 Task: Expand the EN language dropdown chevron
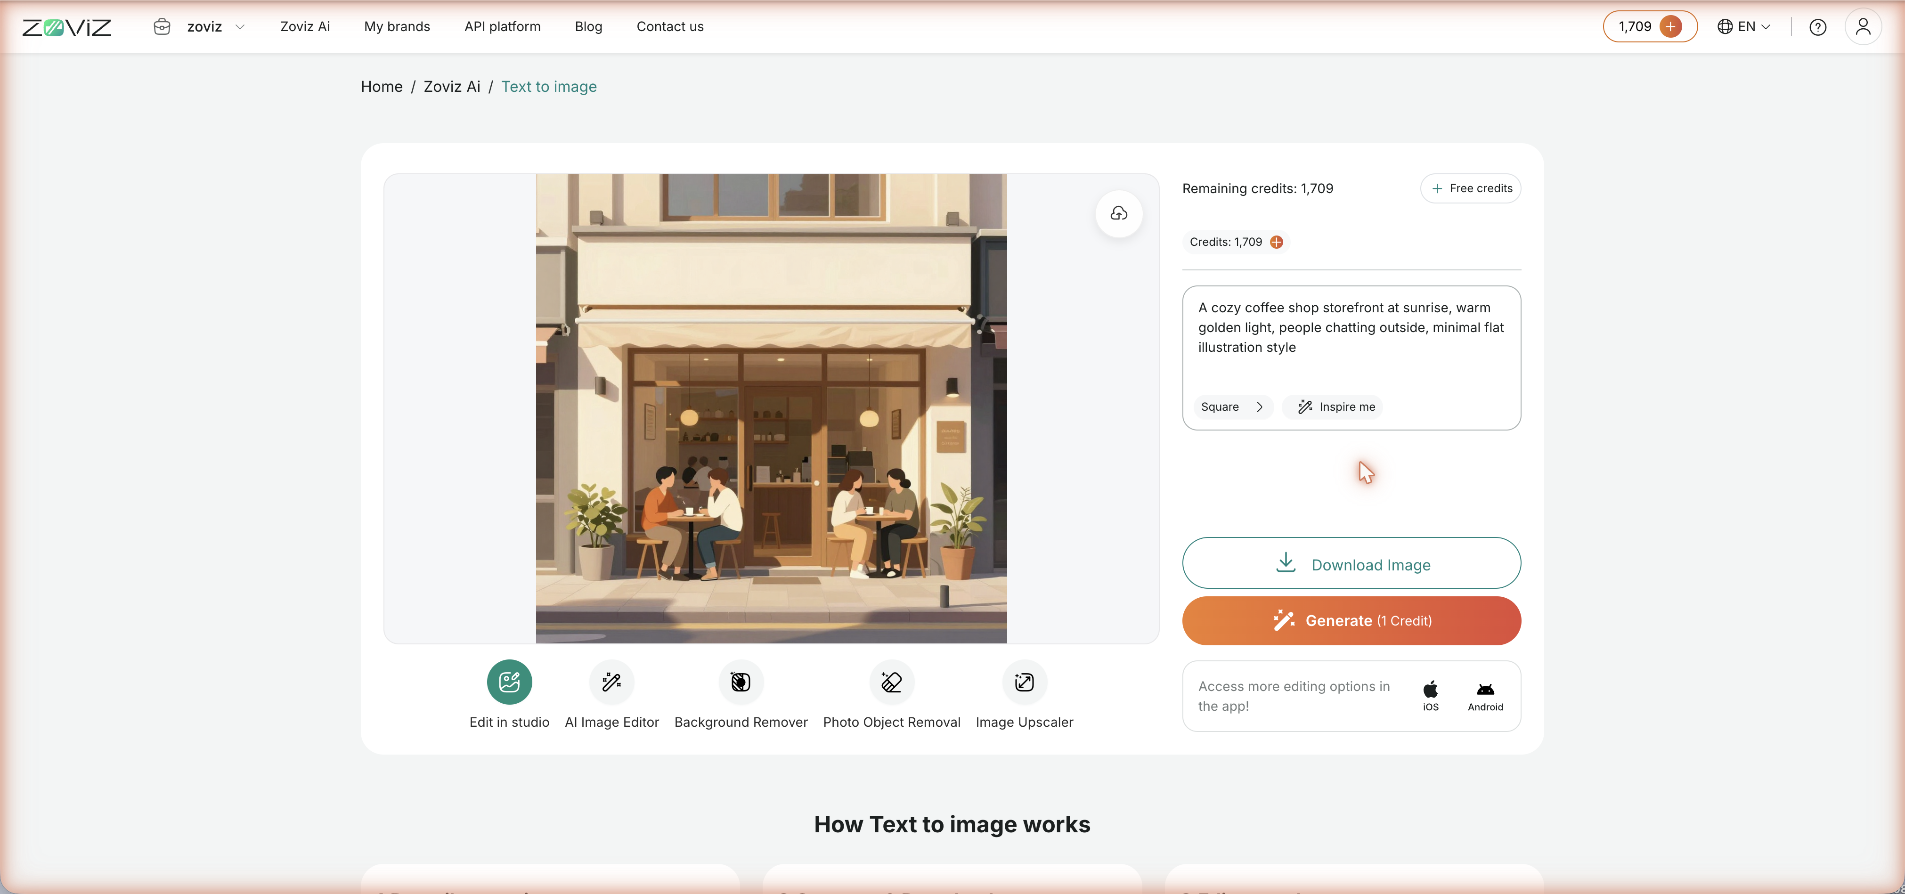pyautogui.click(x=1766, y=27)
